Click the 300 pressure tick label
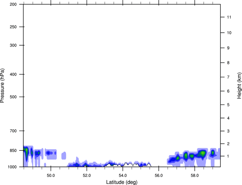The width and height of the screenshot is (242, 185). pos(13,45)
